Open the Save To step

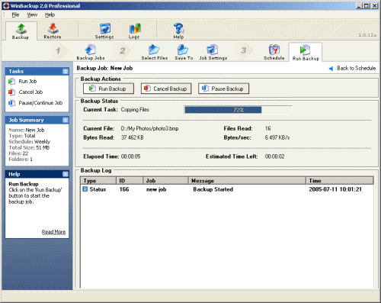coord(184,53)
